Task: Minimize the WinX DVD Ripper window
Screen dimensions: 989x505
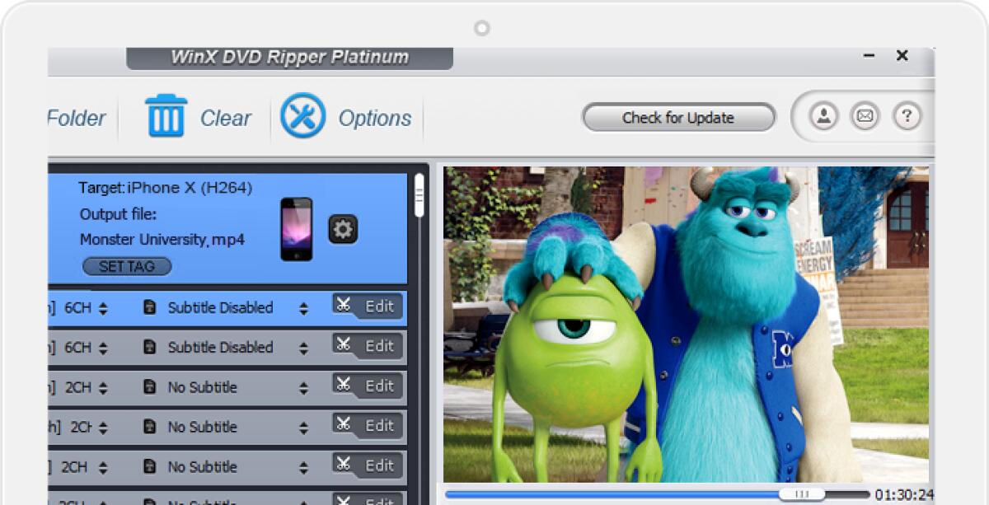Action: 869,56
